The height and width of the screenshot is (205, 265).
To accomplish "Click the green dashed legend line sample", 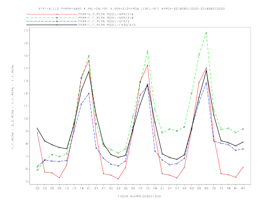I will click(52, 18).
